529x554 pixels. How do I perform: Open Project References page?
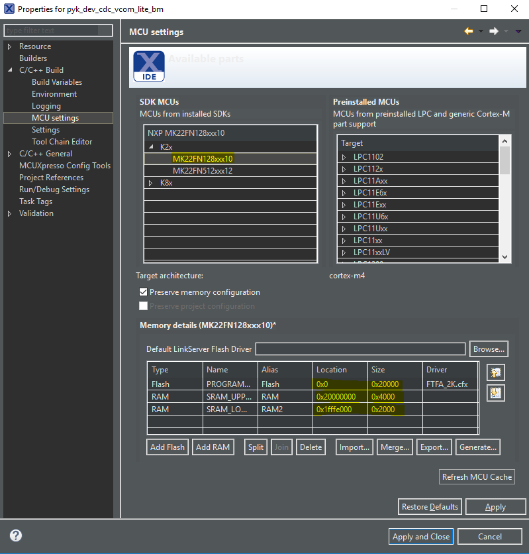51,178
